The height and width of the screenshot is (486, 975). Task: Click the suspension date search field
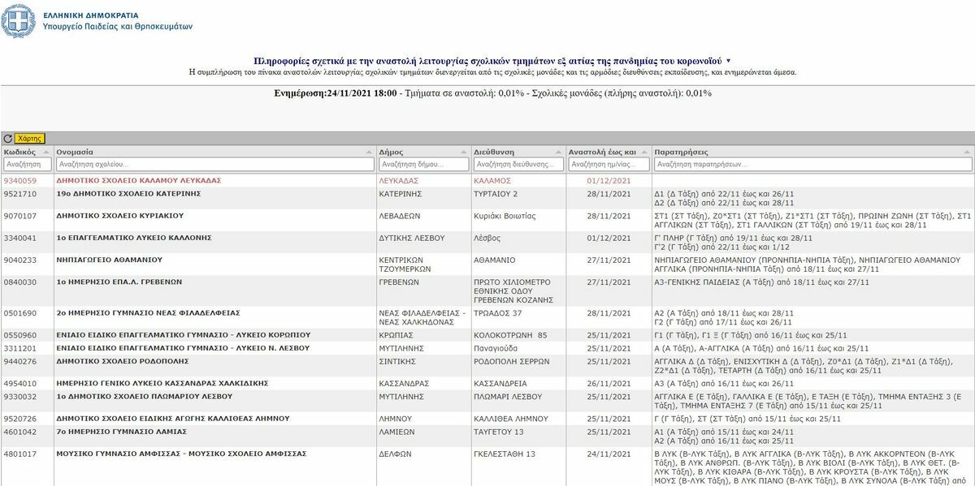(x=609, y=164)
